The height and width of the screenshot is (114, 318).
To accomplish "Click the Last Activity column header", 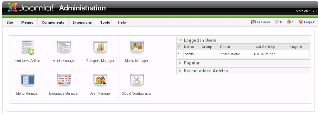I will pyautogui.click(x=264, y=47).
